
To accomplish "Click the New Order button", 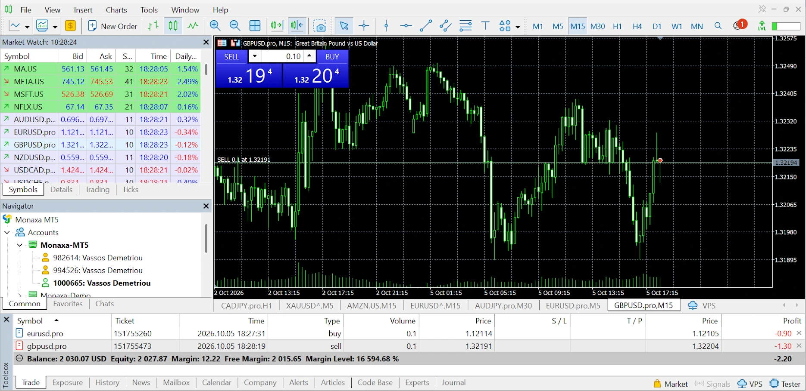I will pos(112,26).
